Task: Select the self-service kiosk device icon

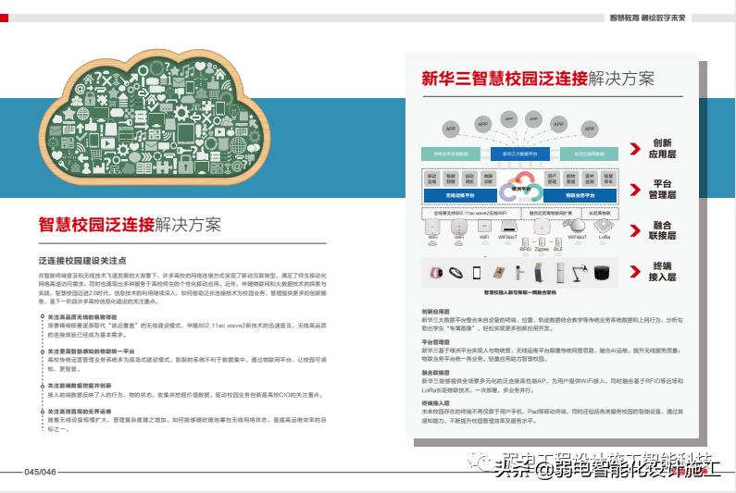Action: (x=539, y=272)
